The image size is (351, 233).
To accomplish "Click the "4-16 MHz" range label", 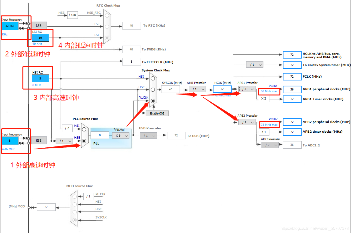I will pos(8,149).
